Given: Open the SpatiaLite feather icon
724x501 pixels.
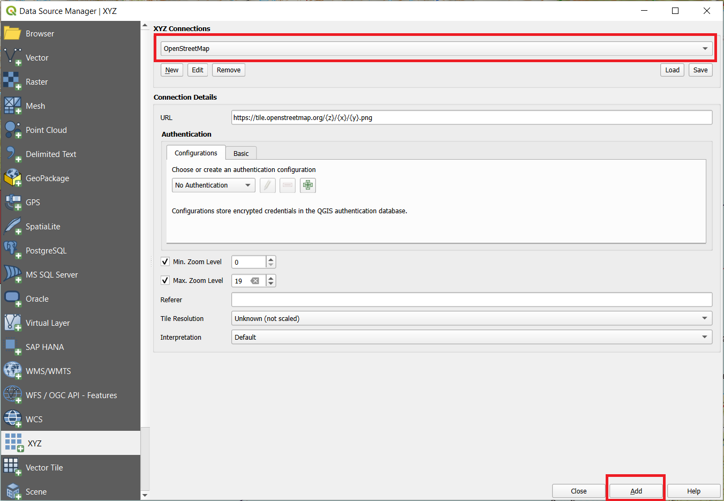Looking at the screenshot, I should click(12, 226).
